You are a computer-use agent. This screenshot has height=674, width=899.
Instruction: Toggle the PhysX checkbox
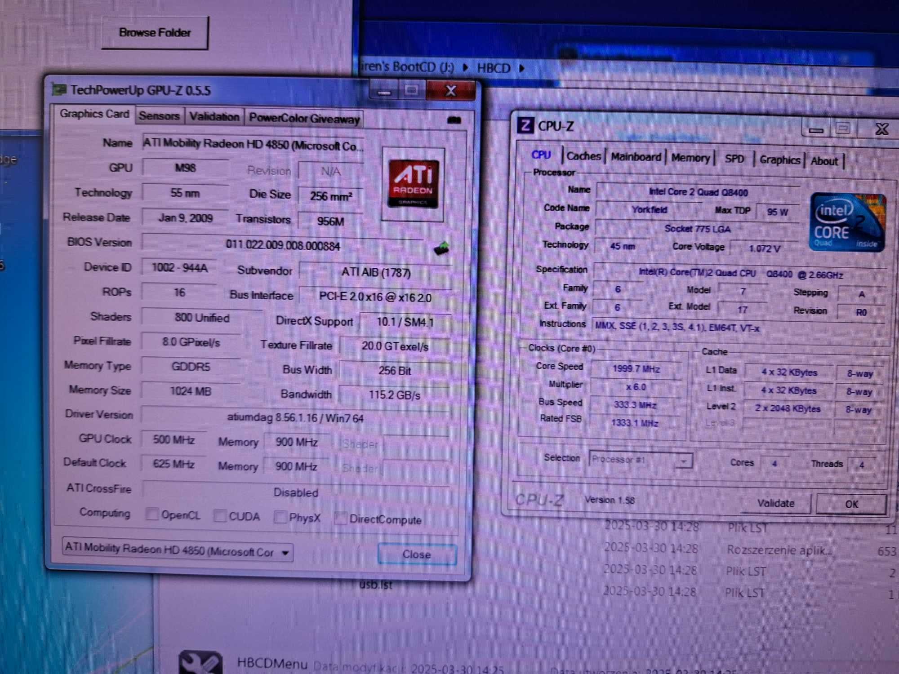pos(280,517)
